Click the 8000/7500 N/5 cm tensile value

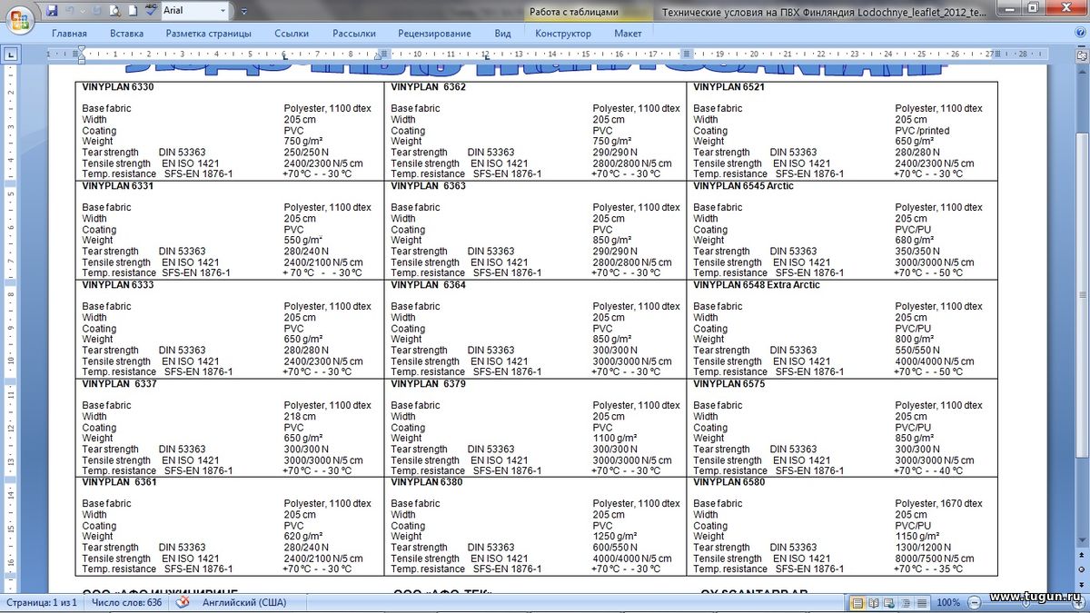tap(934, 559)
